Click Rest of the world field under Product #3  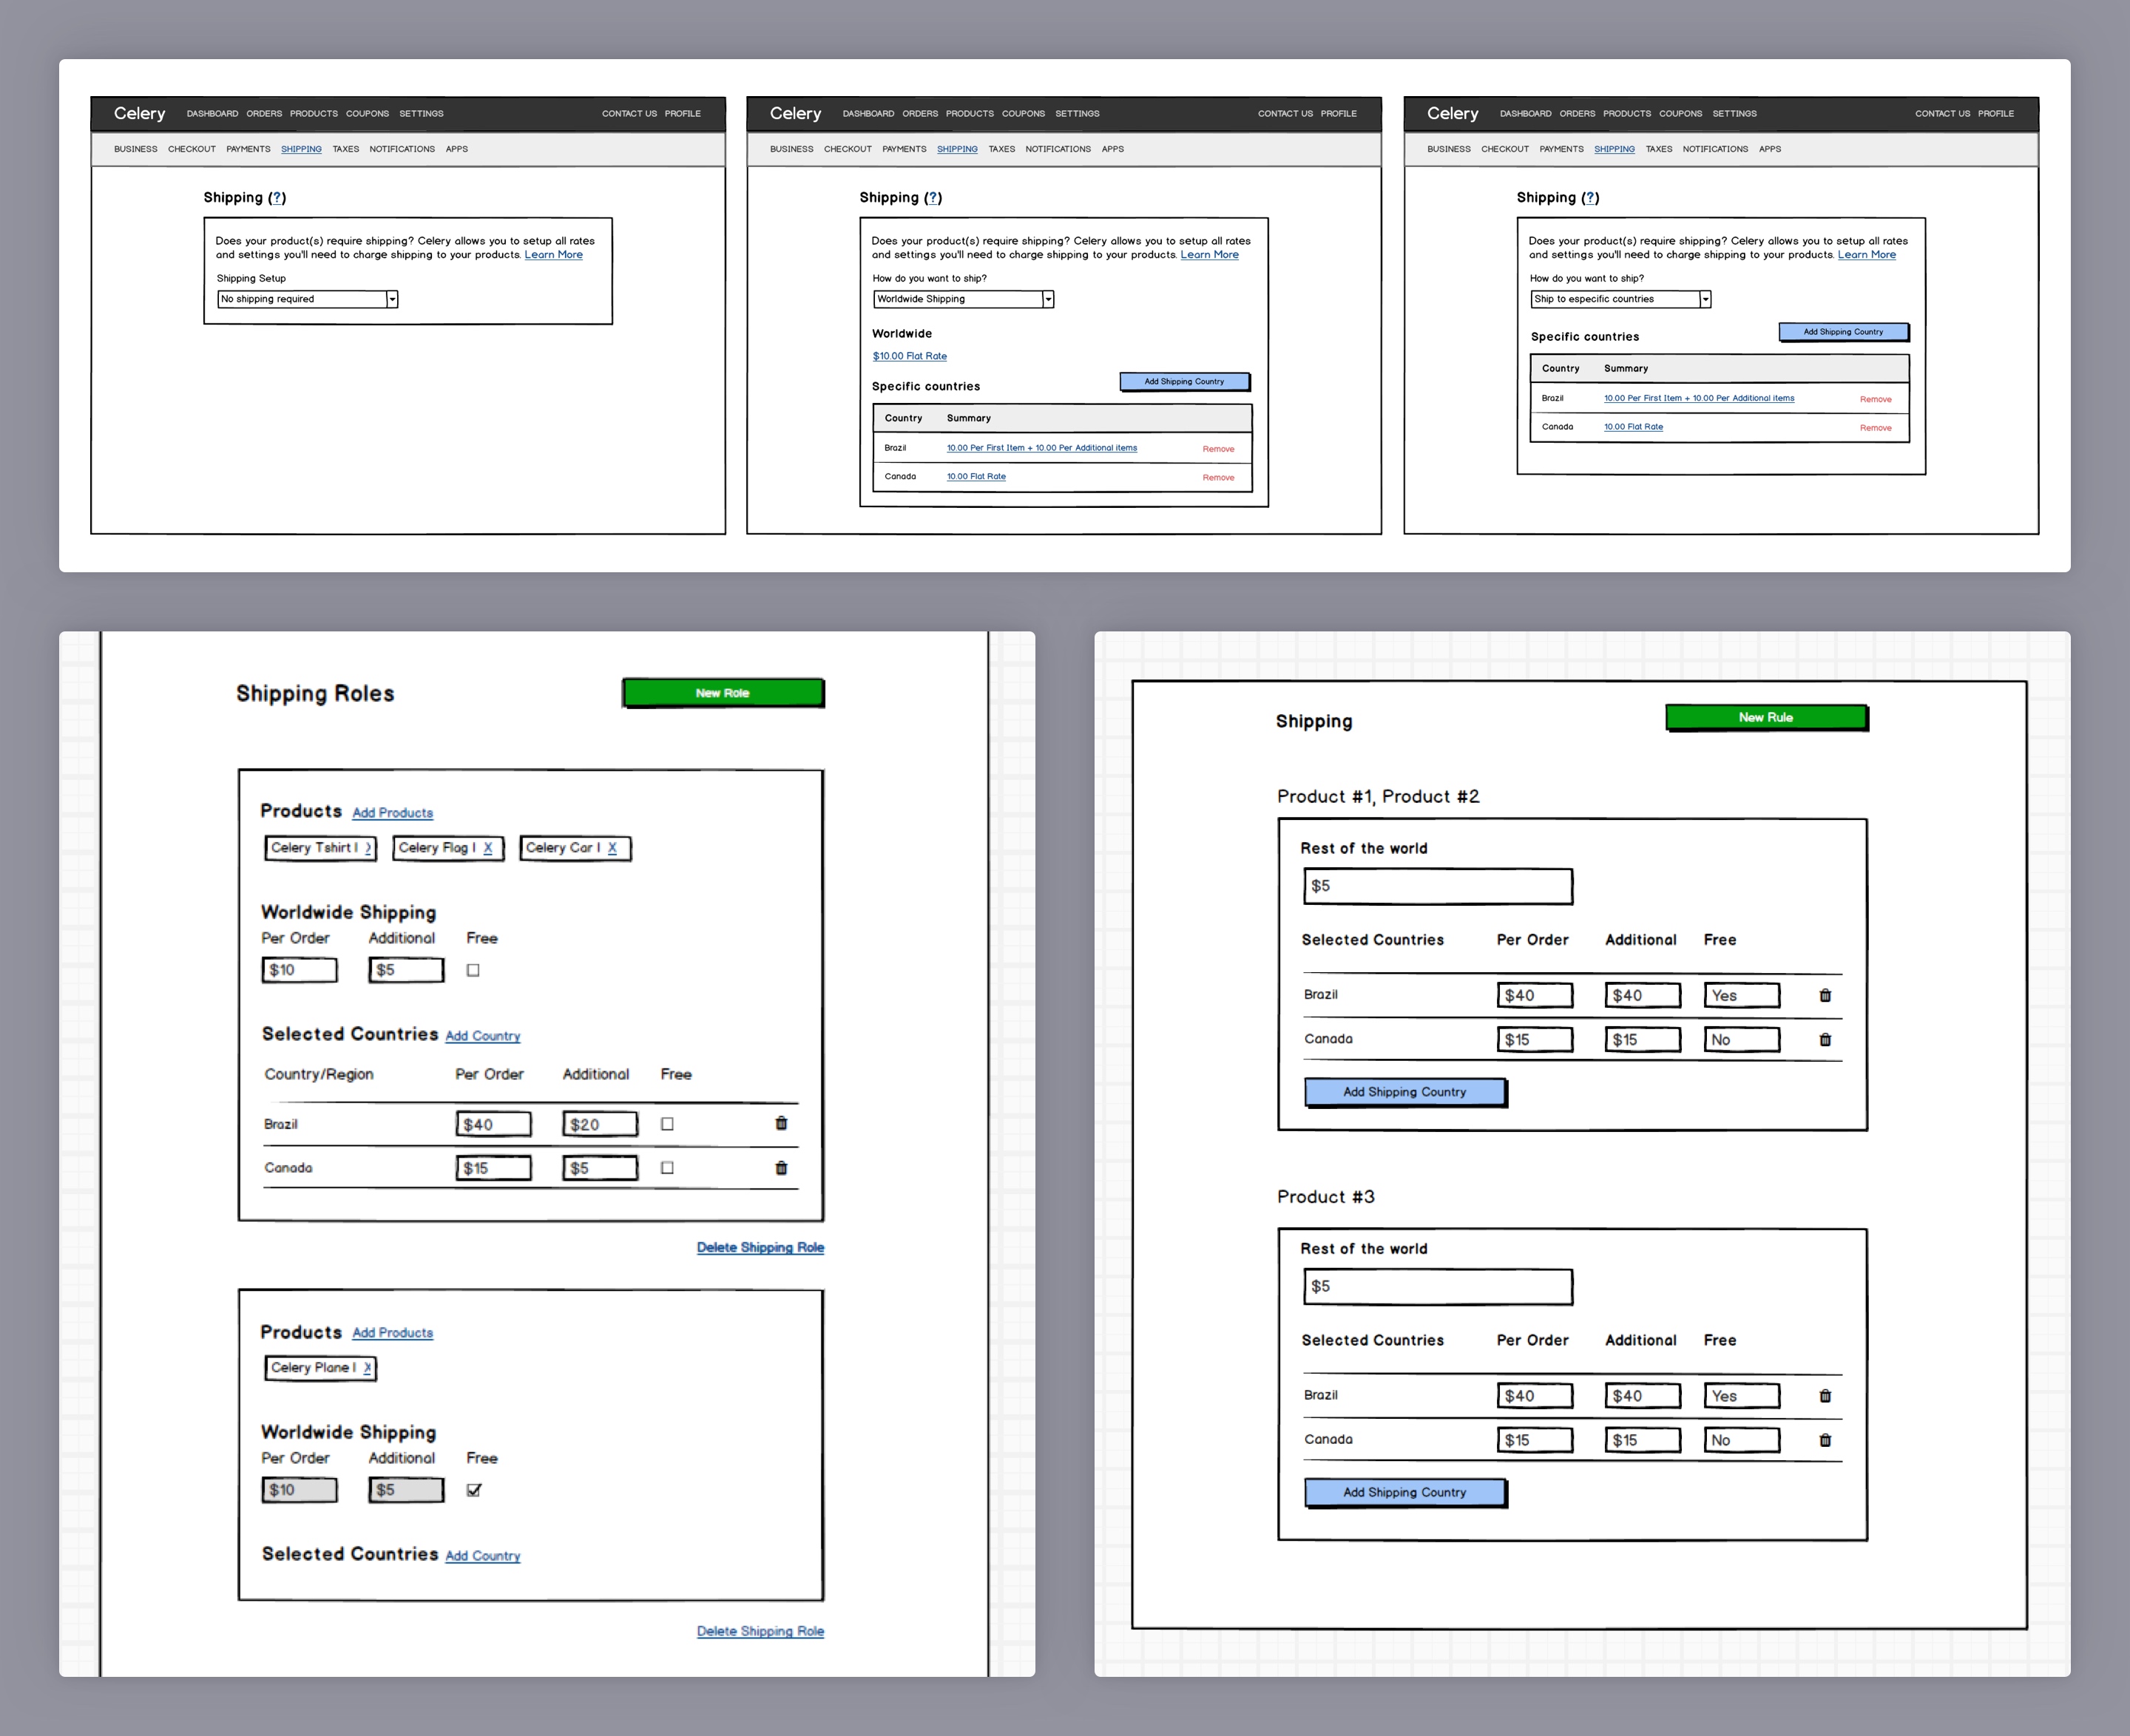tap(1437, 1287)
